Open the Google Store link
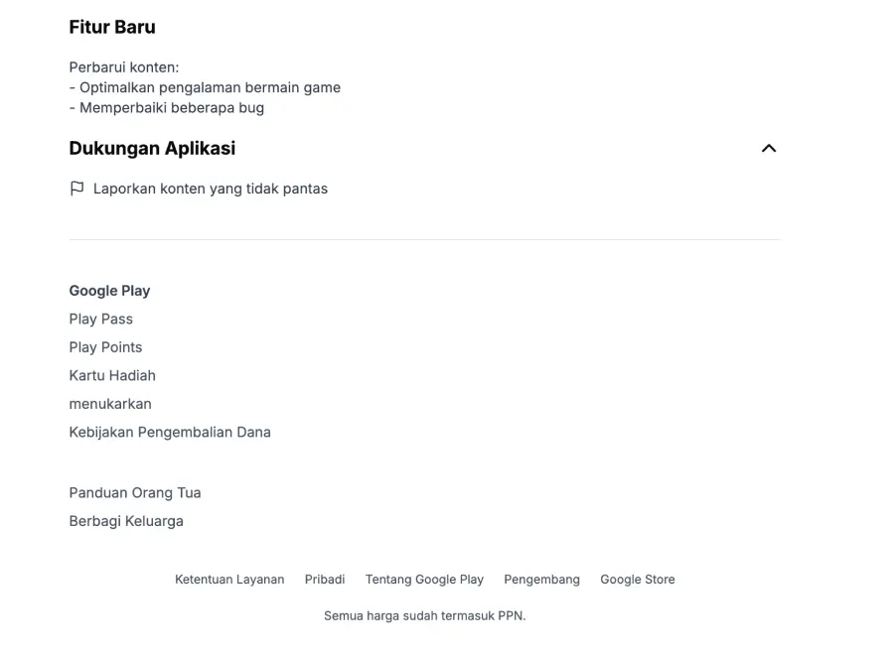The width and height of the screenshot is (894, 654). [x=637, y=580]
